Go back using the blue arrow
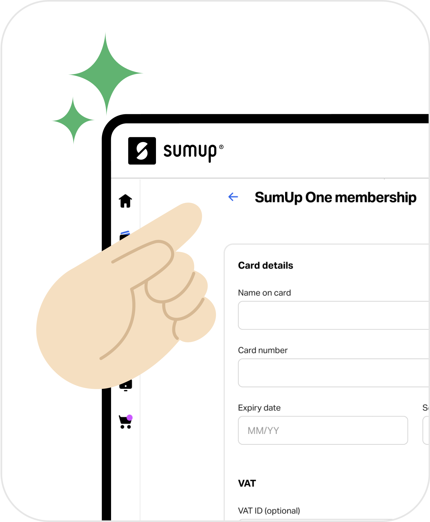 233,197
